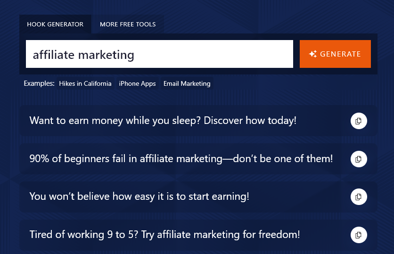The height and width of the screenshot is (254, 394).
Task: Click the word 'marketing' in the topic input
Action: (106, 55)
